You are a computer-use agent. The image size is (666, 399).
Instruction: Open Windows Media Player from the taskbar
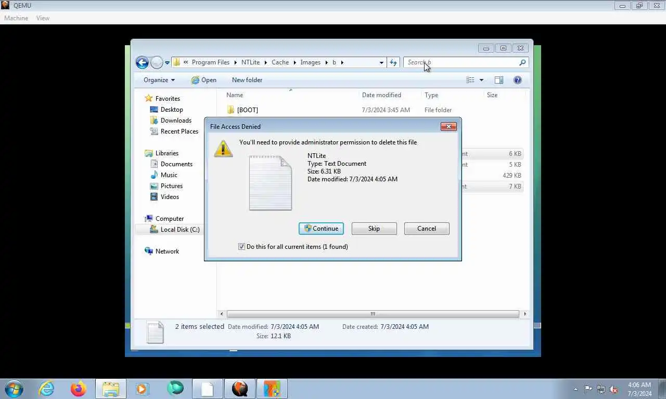click(x=143, y=389)
